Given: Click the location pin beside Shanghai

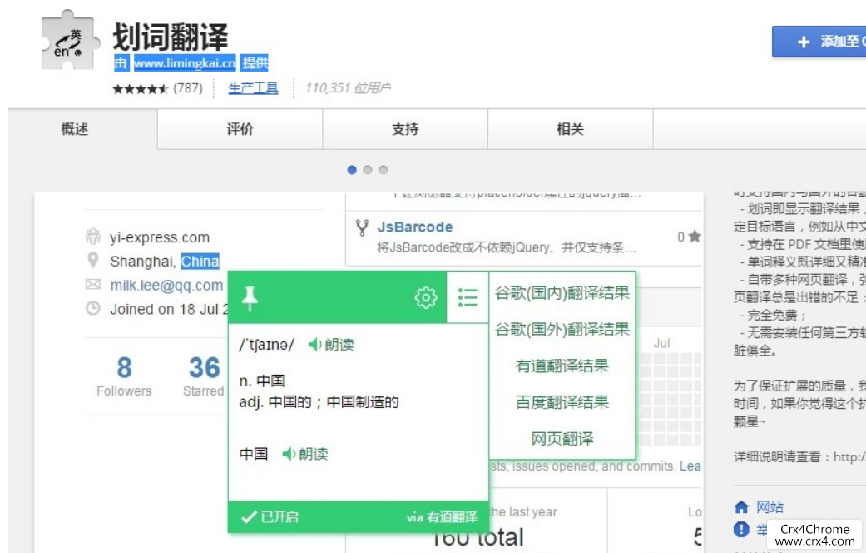Looking at the screenshot, I should pos(93,261).
